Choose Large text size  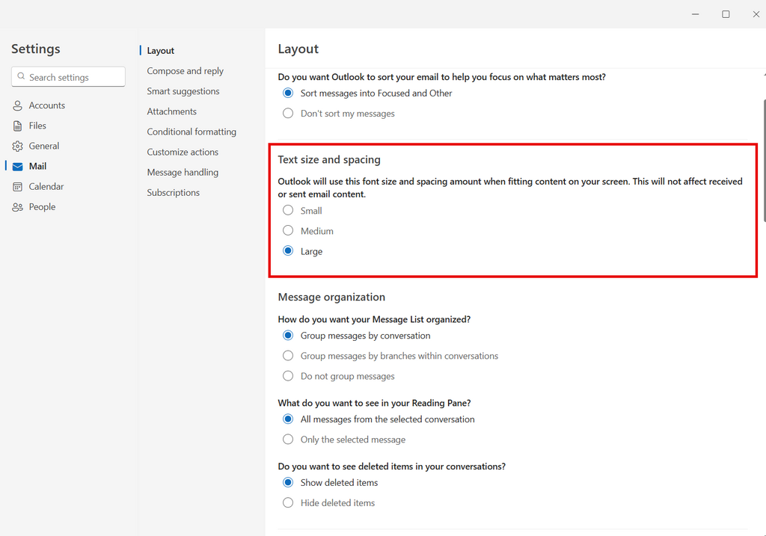click(x=288, y=251)
